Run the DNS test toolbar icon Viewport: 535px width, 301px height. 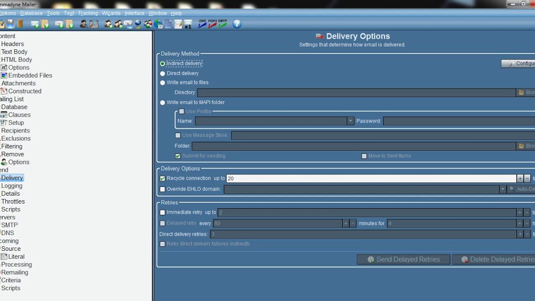[x=202, y=24]
